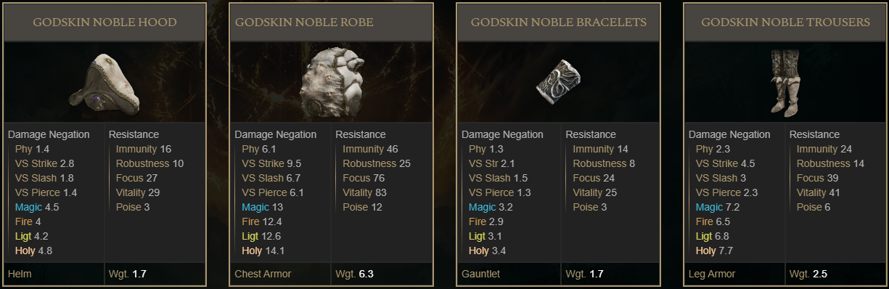Screen dimensions: 889x289
Task: Open the Leg Armor category link
Action: point(712,274)
